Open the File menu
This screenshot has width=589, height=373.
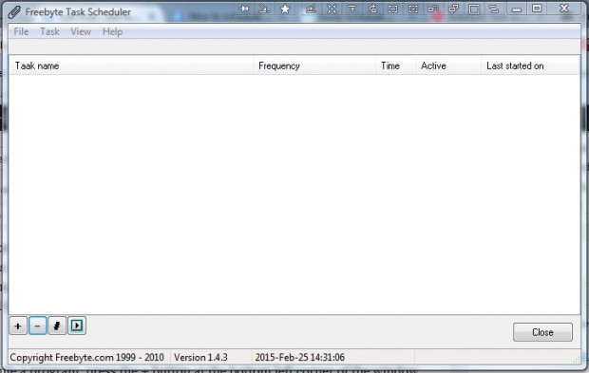21,32
